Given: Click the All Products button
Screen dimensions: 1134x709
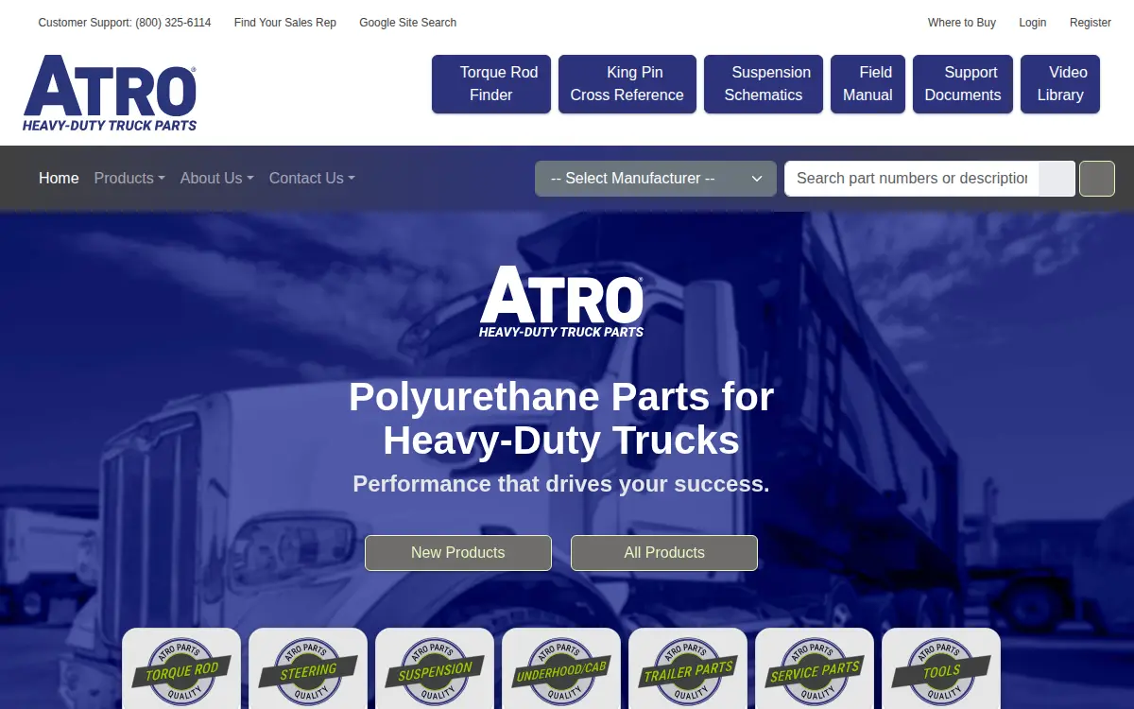Looking at the screenshot, I should (664, 553).
